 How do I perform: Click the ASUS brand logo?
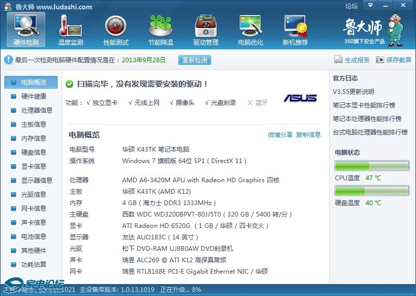click(x=300, y=98)
